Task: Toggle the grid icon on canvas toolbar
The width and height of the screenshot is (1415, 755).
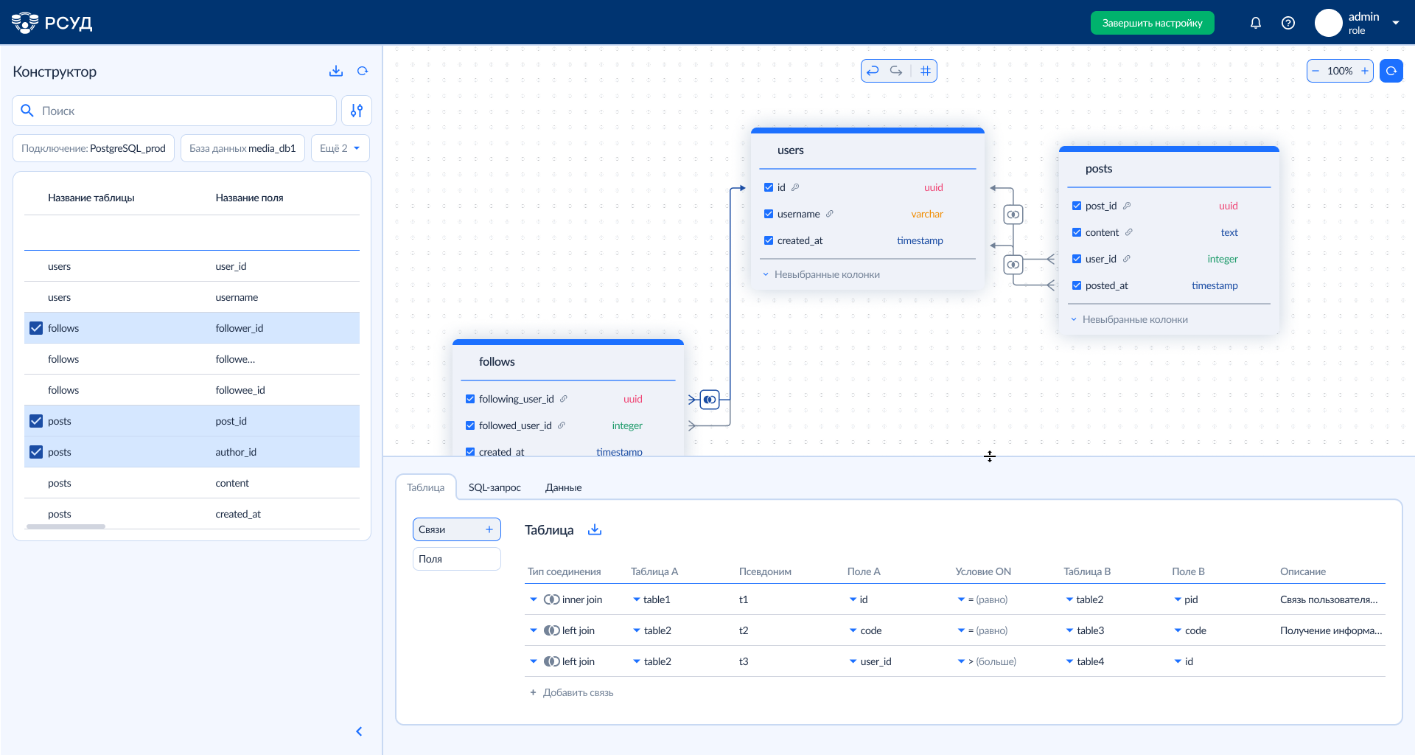Action: (x=926, y=71)
